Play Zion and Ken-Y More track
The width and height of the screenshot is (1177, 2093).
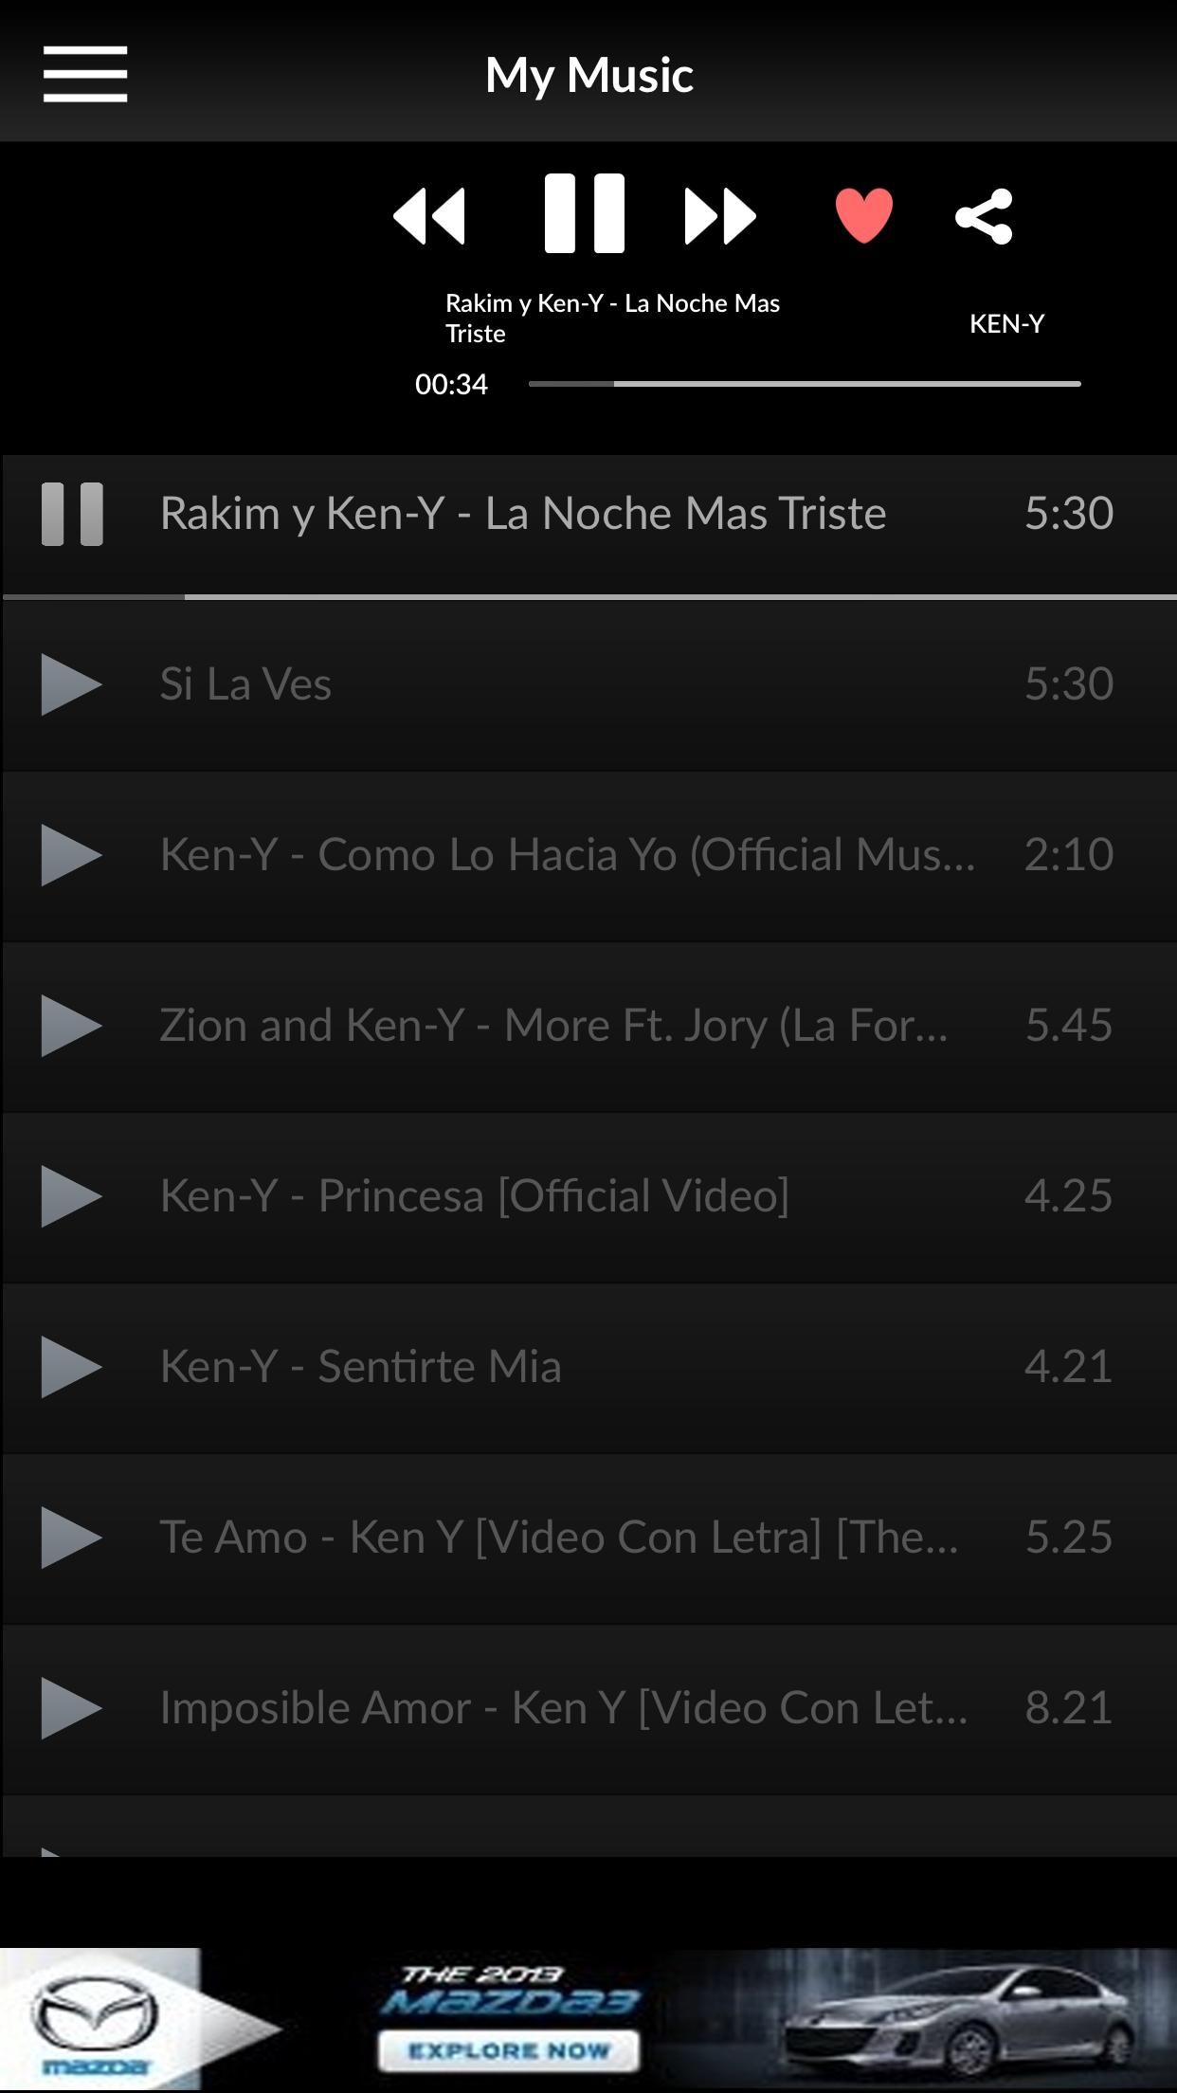[72, 1026]
